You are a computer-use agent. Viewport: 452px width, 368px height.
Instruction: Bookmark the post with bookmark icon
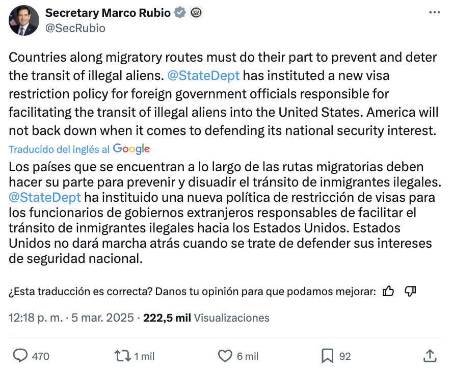(328, 356)
